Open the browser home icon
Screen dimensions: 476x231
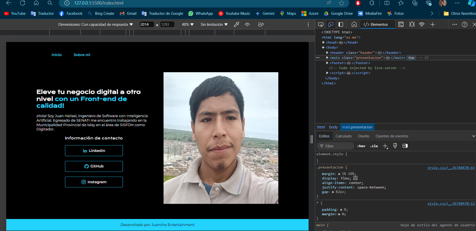[36, 3]
